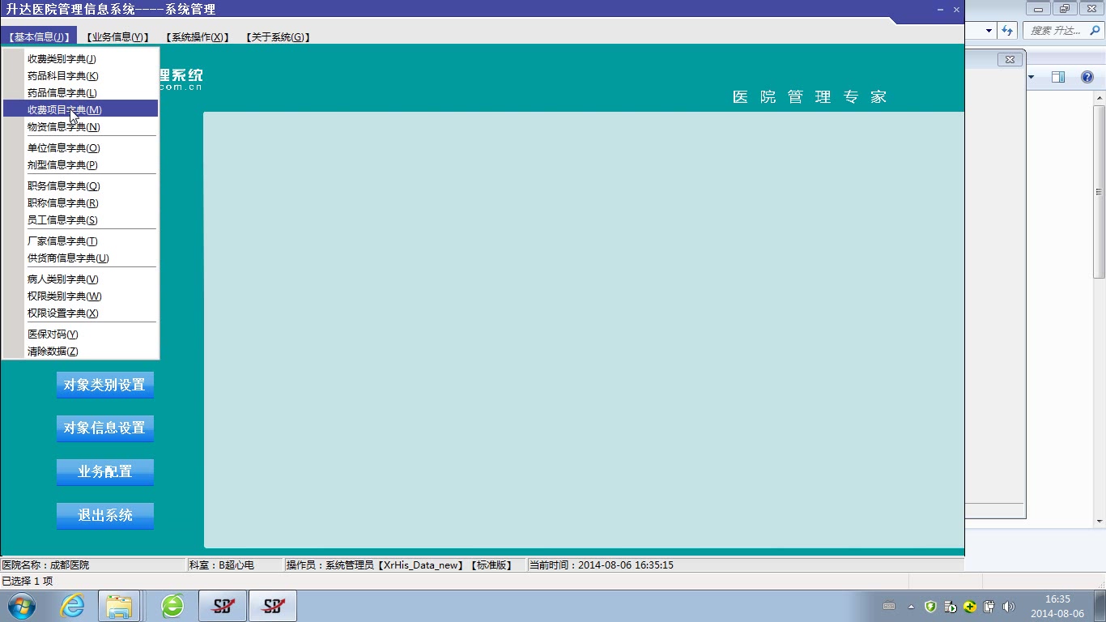Select 职称信息字典(R) menu entry
This screenshot has width=1106, height=622.
80,202
